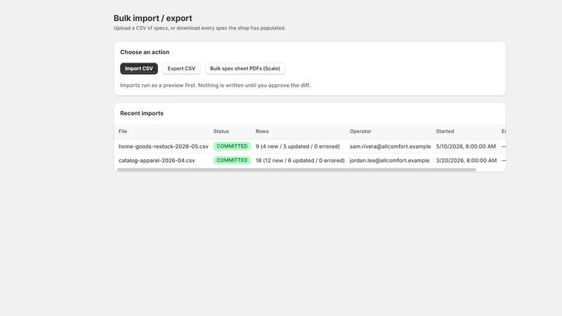Click rows cell '18 (12 new / 6 updated / 0 errored)'
Screen dimensions: 562x316
300,160
